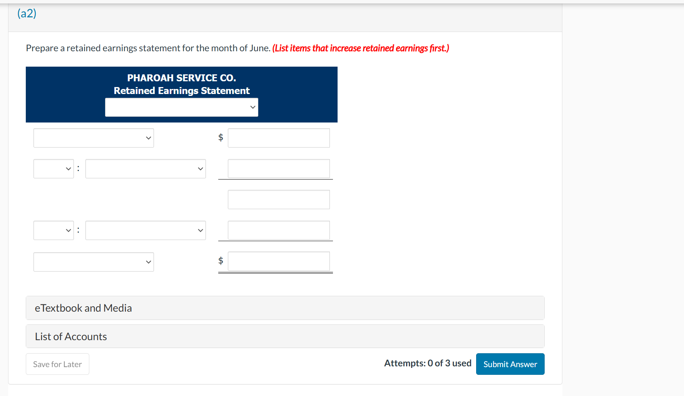Click the underlined amount field on the fourth row

click(278, 230)
